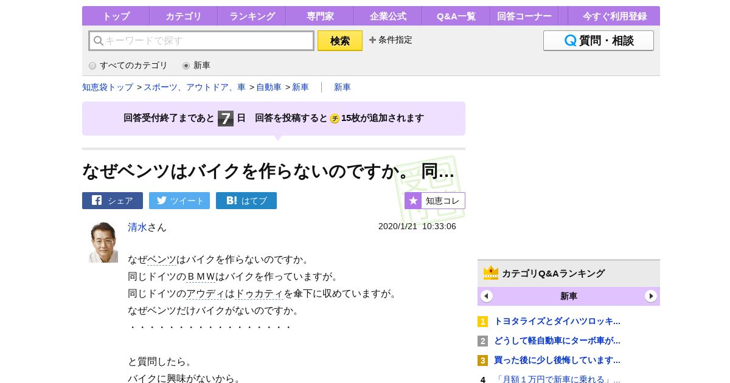Click the yellow 検索 button
The width and height of the screenshot is (730, 383).
pyautogui.click(x=340, y=41)
